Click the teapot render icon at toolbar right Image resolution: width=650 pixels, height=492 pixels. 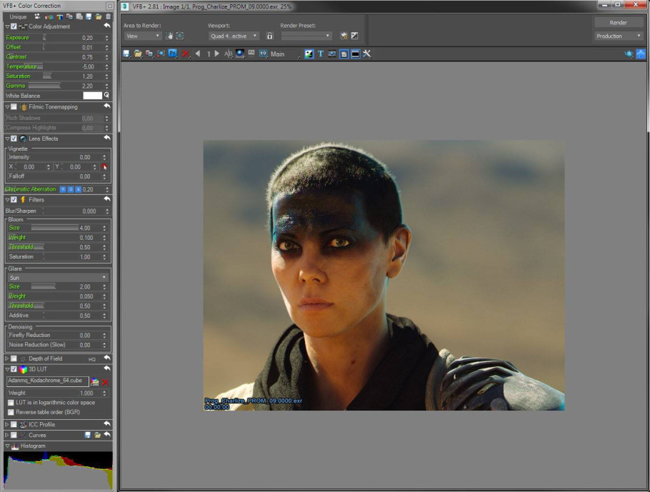(629, 54)
